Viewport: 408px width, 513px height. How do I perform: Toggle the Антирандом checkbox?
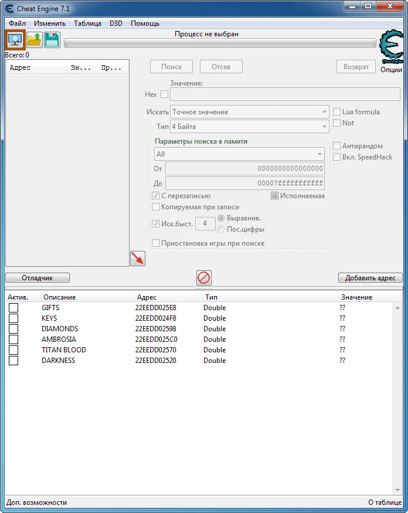tap(336, 146)
